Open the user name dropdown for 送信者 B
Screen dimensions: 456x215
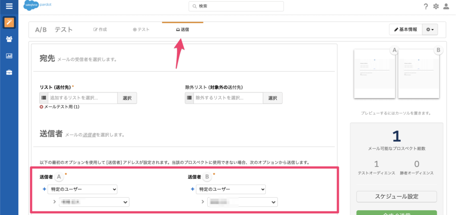pos(243,202)
